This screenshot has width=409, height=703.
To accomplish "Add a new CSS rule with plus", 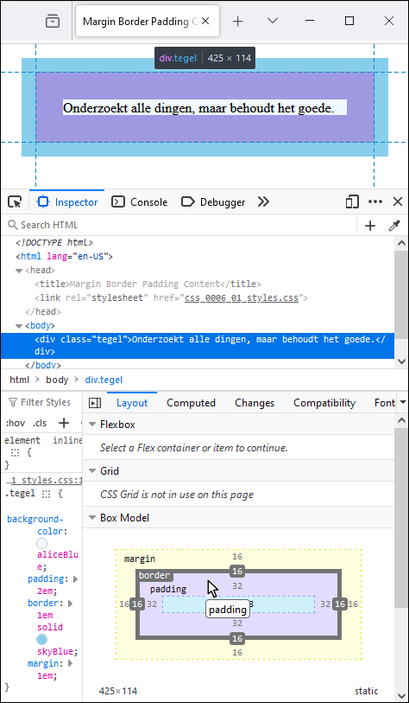I will click(65, 423).
